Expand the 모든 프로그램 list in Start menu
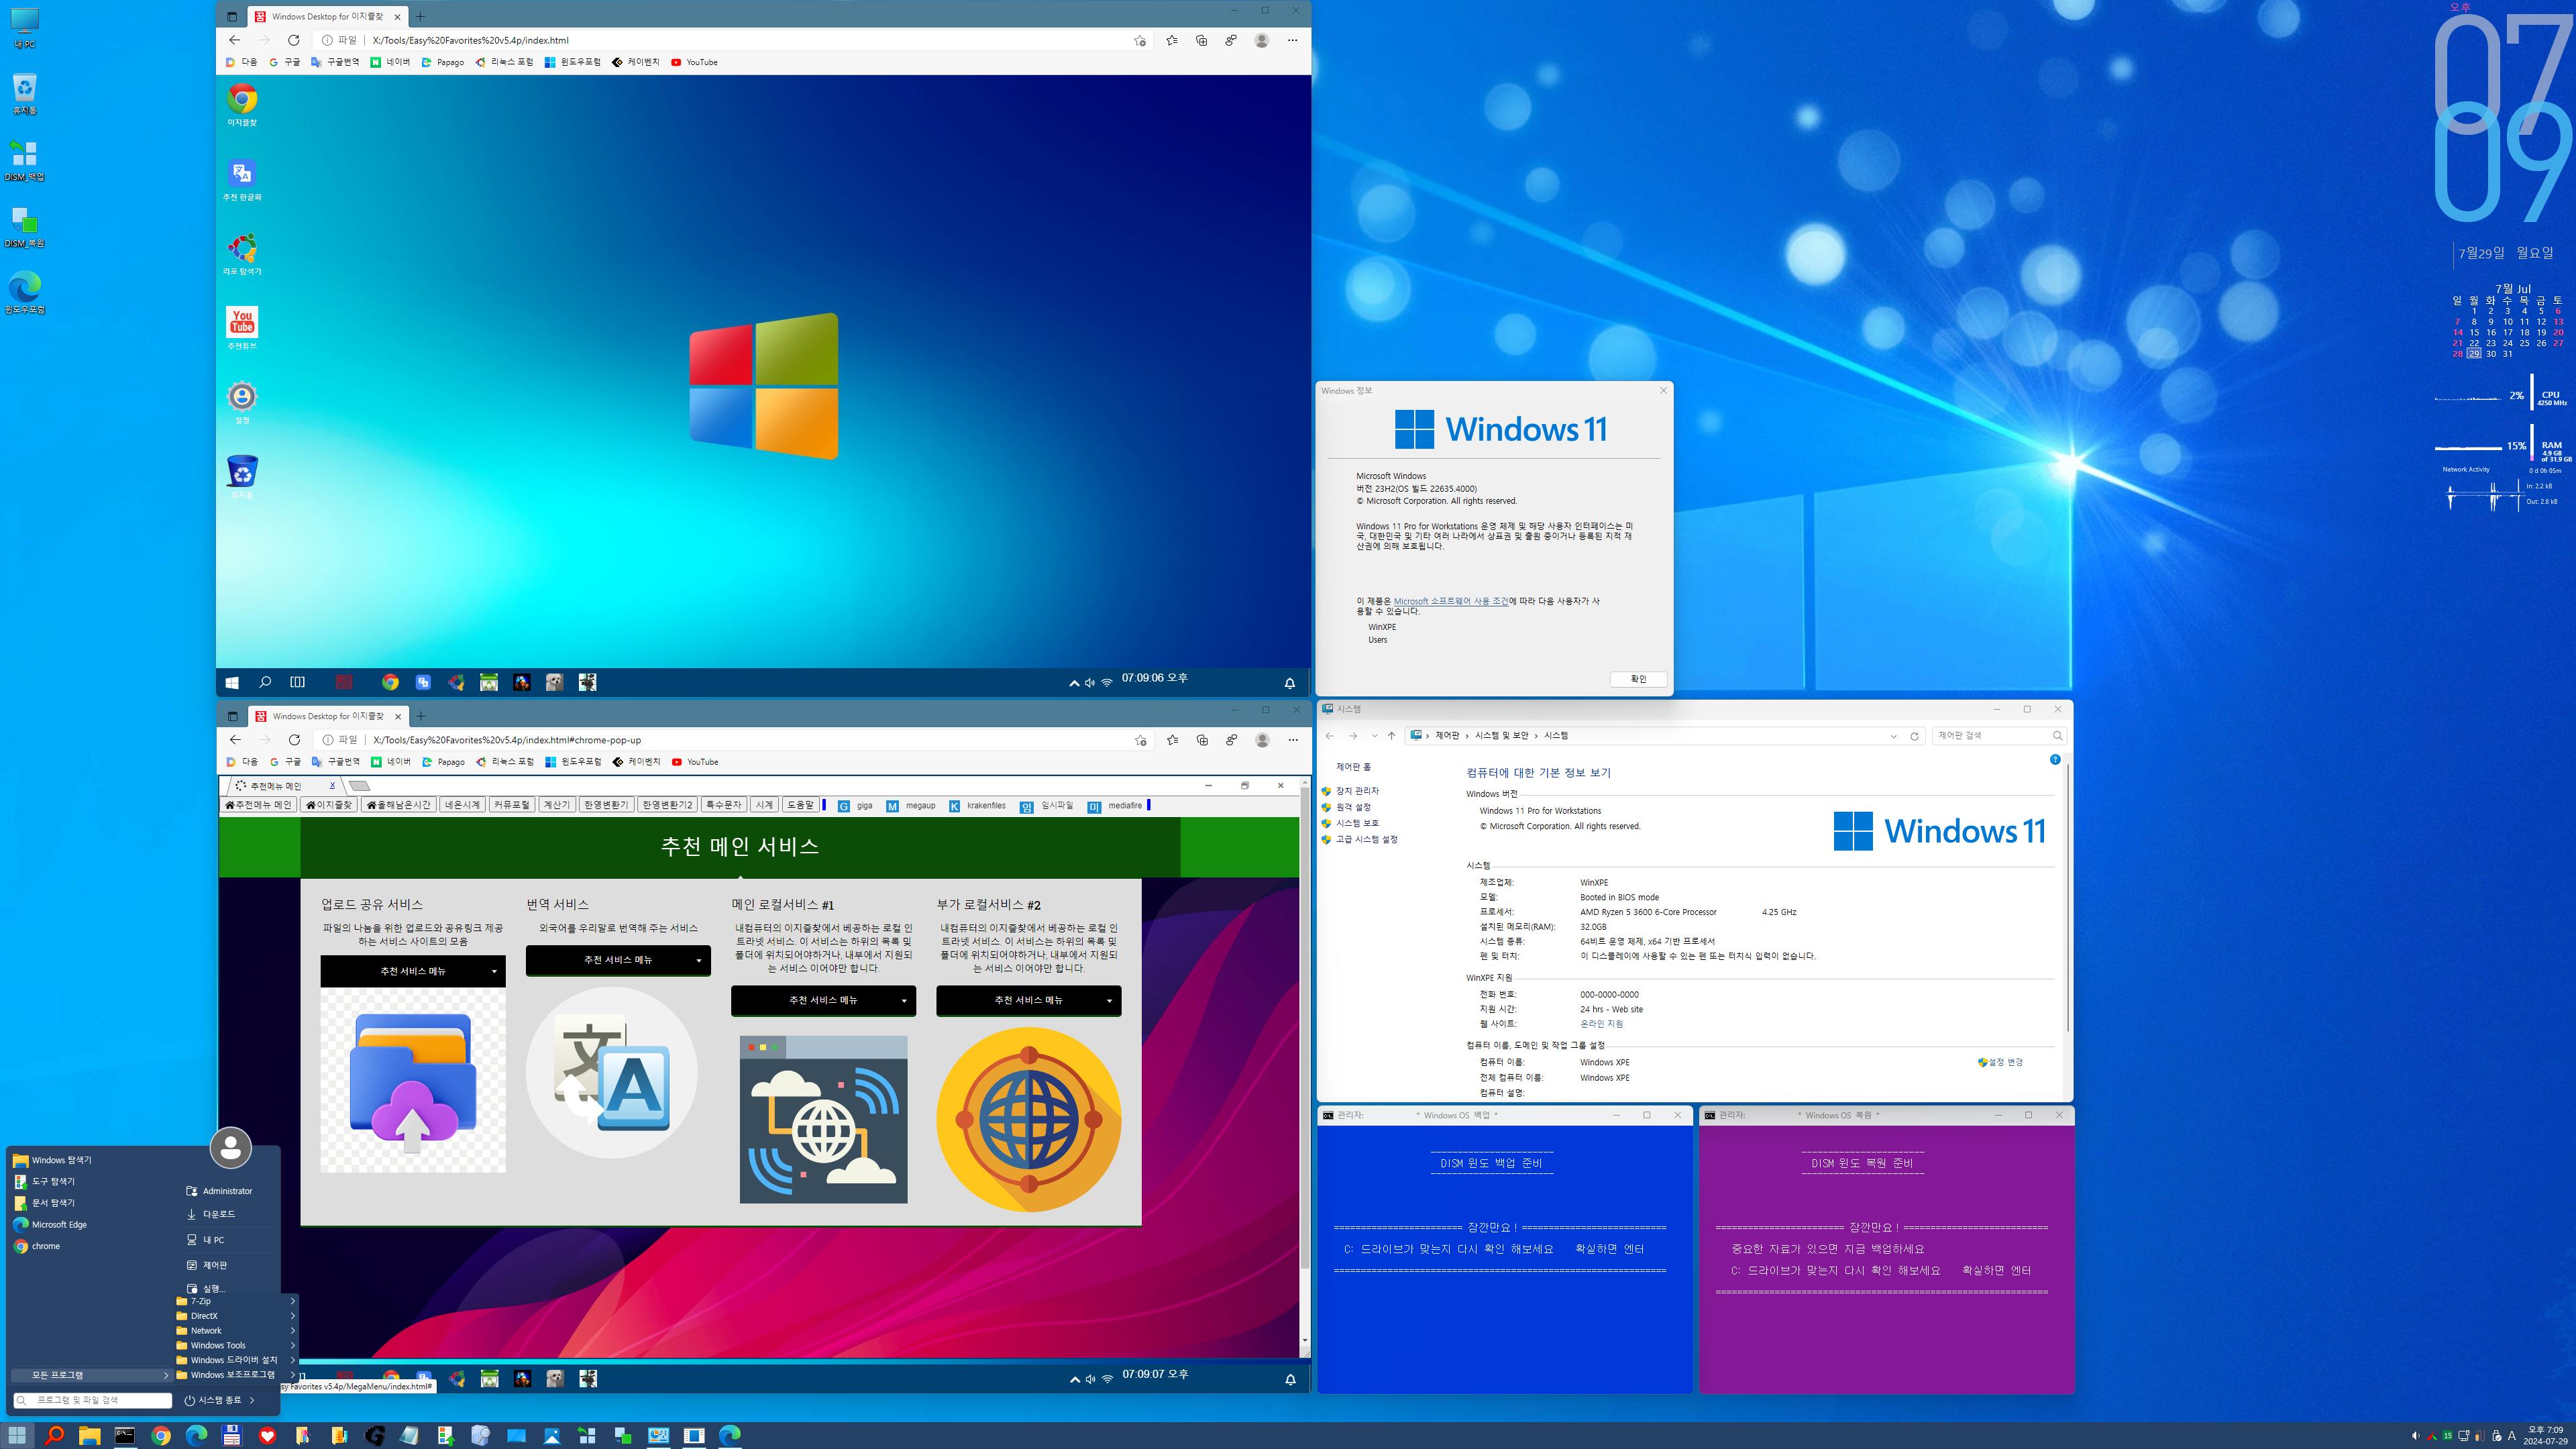This screenshot has height=1449, width=2576. coord(92,1375)
